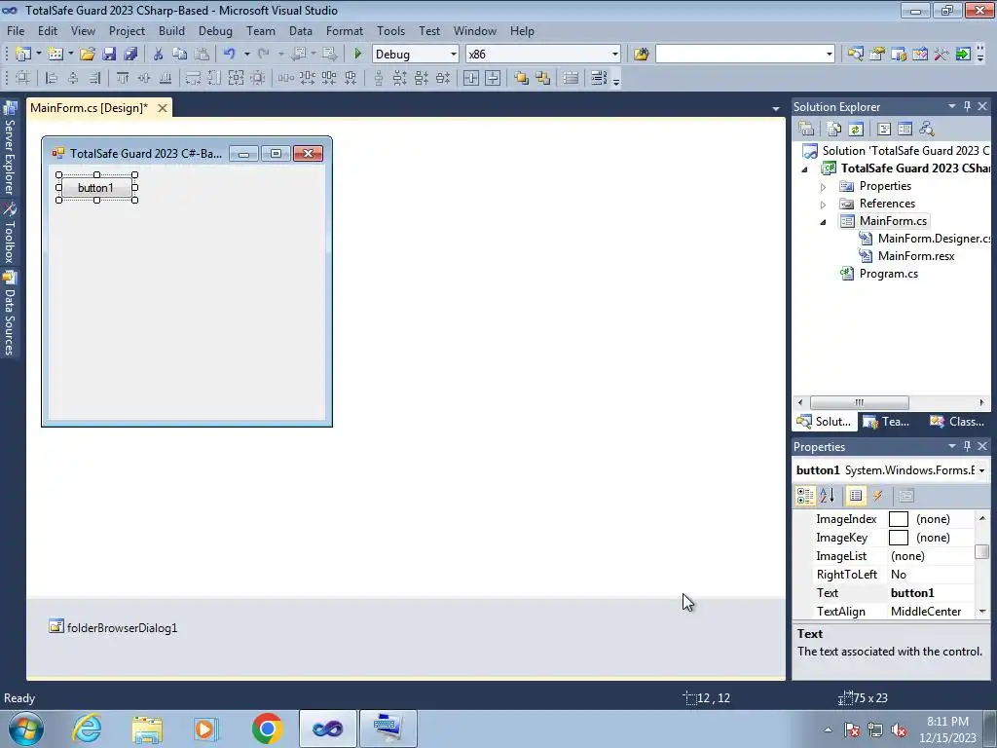Click the Open File folder icon
Screen dimensions: 997x748
click(x=87, y=55)
